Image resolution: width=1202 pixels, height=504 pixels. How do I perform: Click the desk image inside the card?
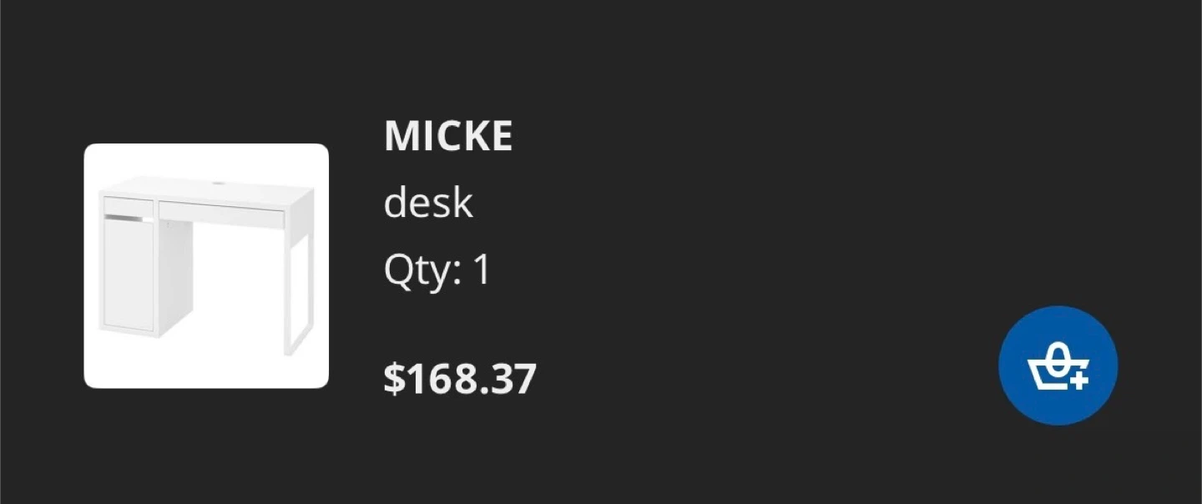click(206, 264)
